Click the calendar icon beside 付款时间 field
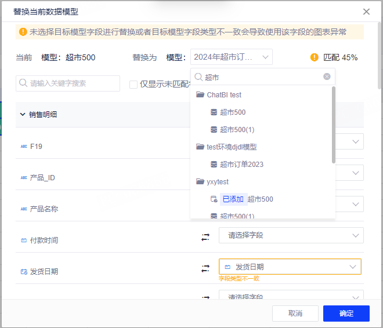 24,240
